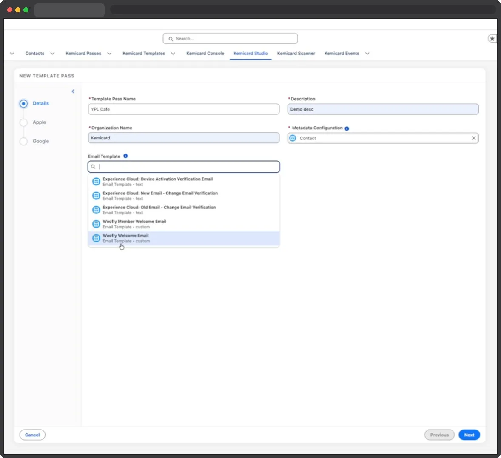Click the Cancel button
501x458 pixels.
pos(32,435)
